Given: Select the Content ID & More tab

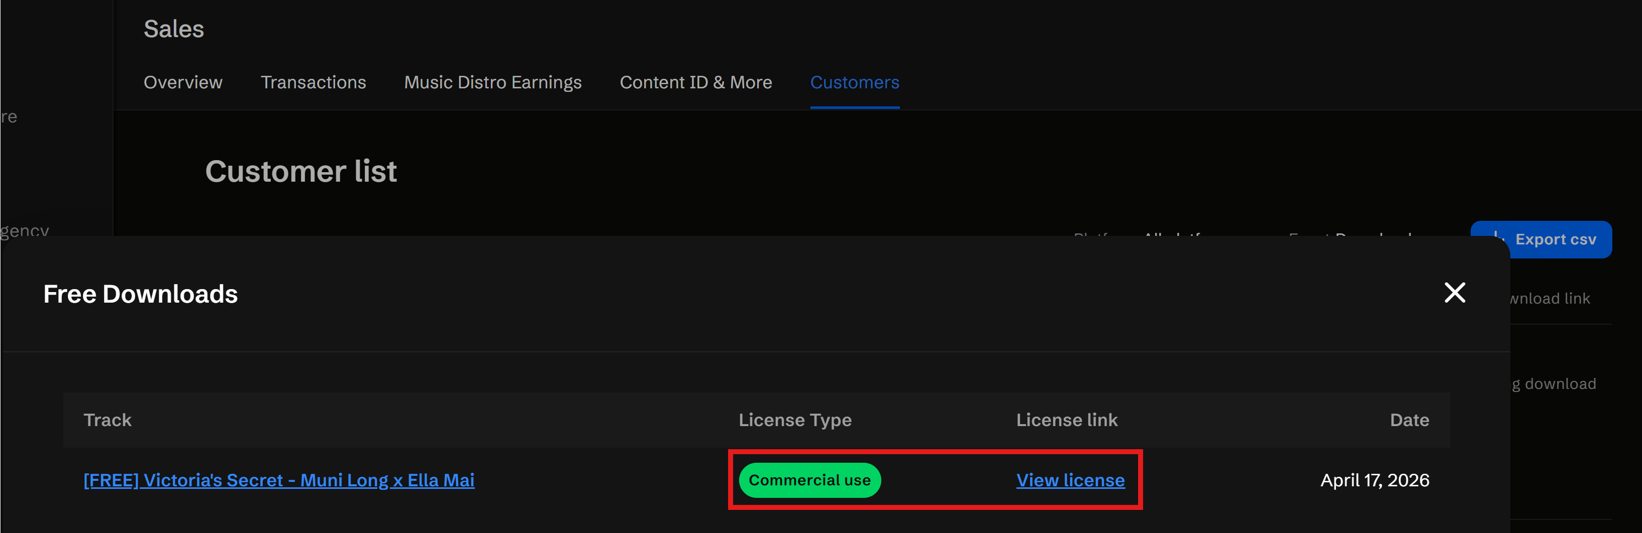Looking at the screenshot, I should pyautogui.click(x=695, y=82).
